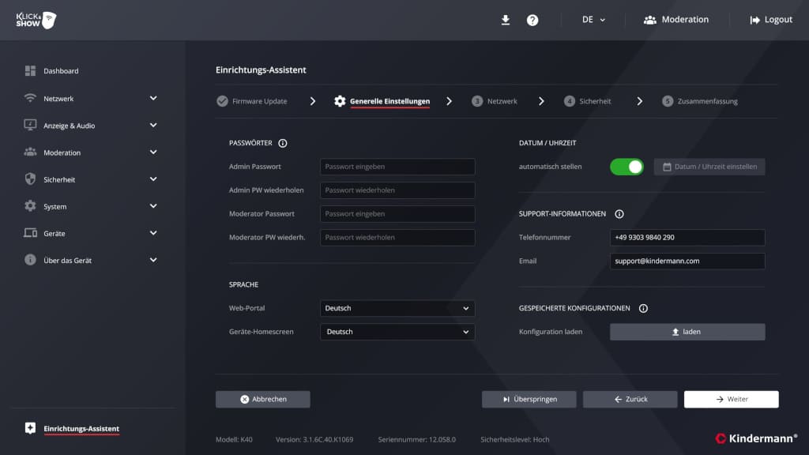Click info icon beside Passwörter heading

pyautogui.click(x=283, y=143)
